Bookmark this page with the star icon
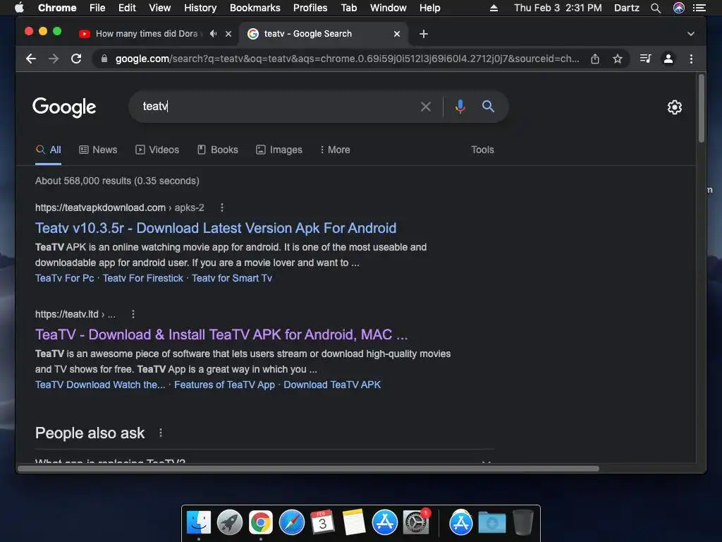722x542 pixels. (618, 59)
